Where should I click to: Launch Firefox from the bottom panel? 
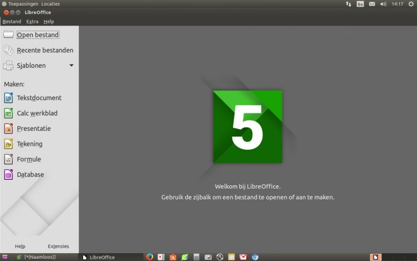click(x=150, y=257)
